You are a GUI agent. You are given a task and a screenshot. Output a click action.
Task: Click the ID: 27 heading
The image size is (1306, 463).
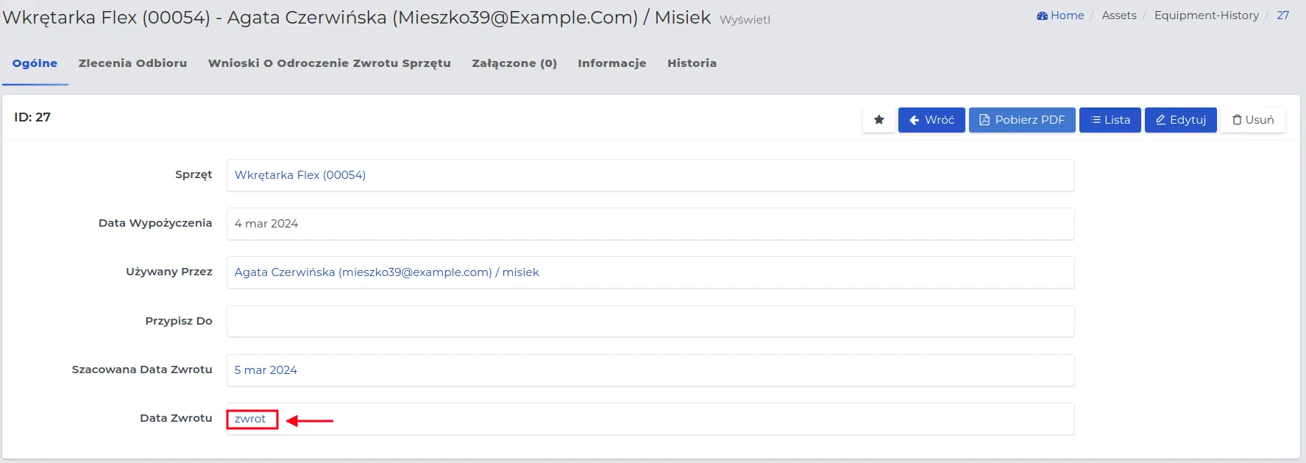[32, 117]
